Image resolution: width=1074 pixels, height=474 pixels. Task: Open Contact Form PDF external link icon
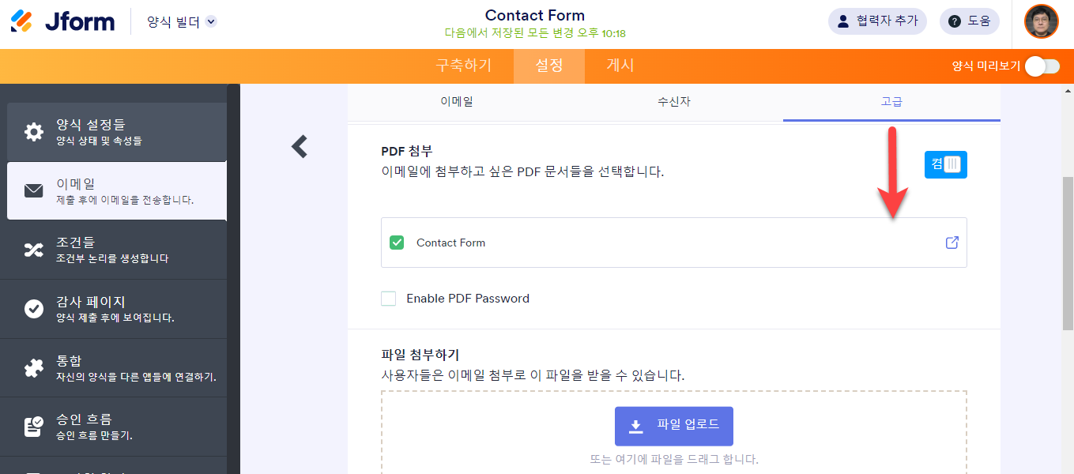coord(952,243)
